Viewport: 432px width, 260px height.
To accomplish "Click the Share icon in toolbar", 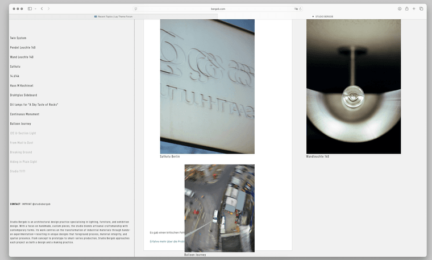I will click(x=407, y=9).
